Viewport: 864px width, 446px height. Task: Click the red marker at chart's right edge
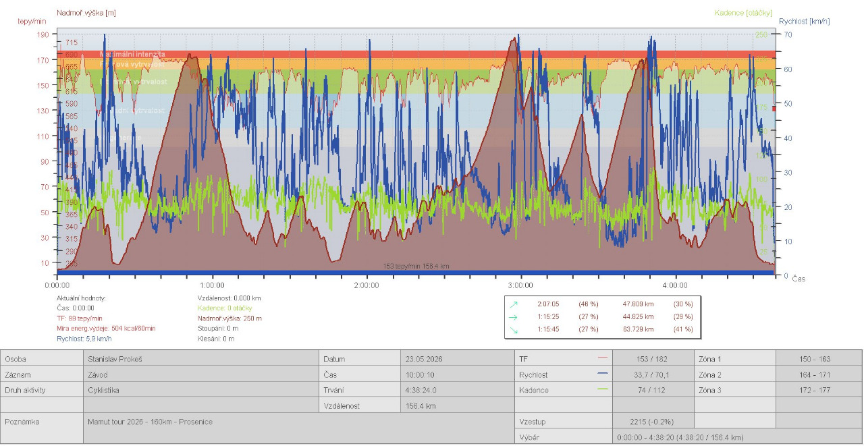[x=774, y=109]
